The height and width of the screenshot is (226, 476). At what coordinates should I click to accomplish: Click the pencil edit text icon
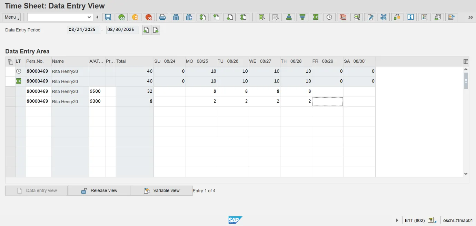point(370,17)
